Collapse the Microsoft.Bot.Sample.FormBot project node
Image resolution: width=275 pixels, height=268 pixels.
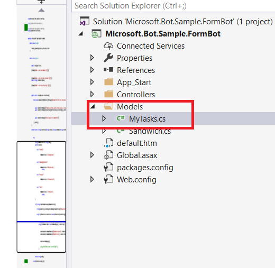(81, 33)
